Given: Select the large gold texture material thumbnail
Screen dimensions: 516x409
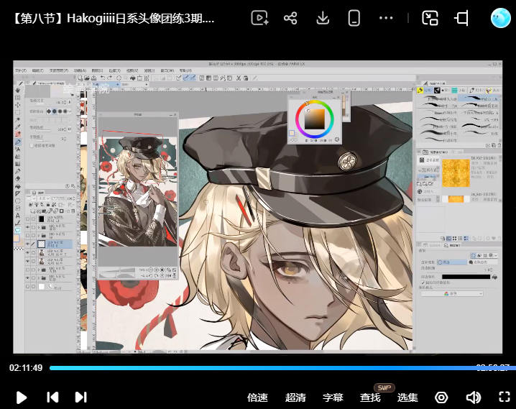Looking at the screenshot, I should (x=456, y=173).
